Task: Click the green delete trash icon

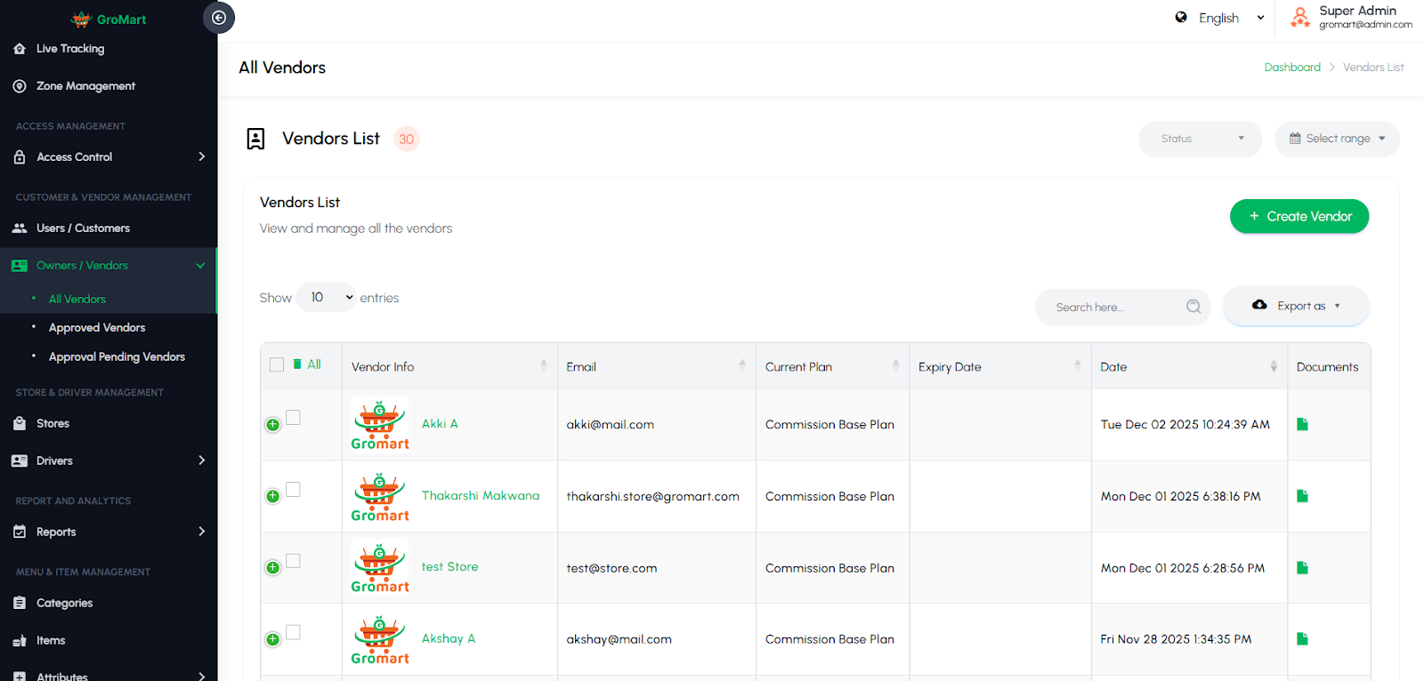Action: tap(297, 365)
